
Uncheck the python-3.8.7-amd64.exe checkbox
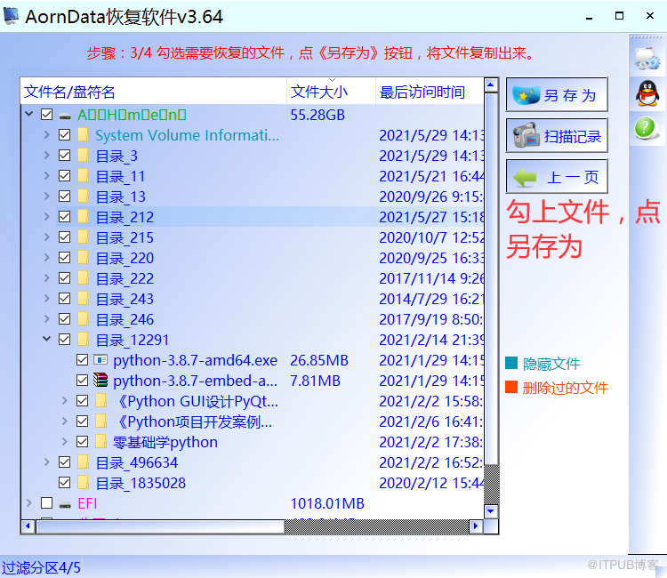[82, 360]
